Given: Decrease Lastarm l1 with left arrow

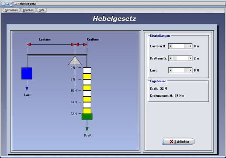Looking at the screenshot, I should pyautogui.click(x=171, y=46).
